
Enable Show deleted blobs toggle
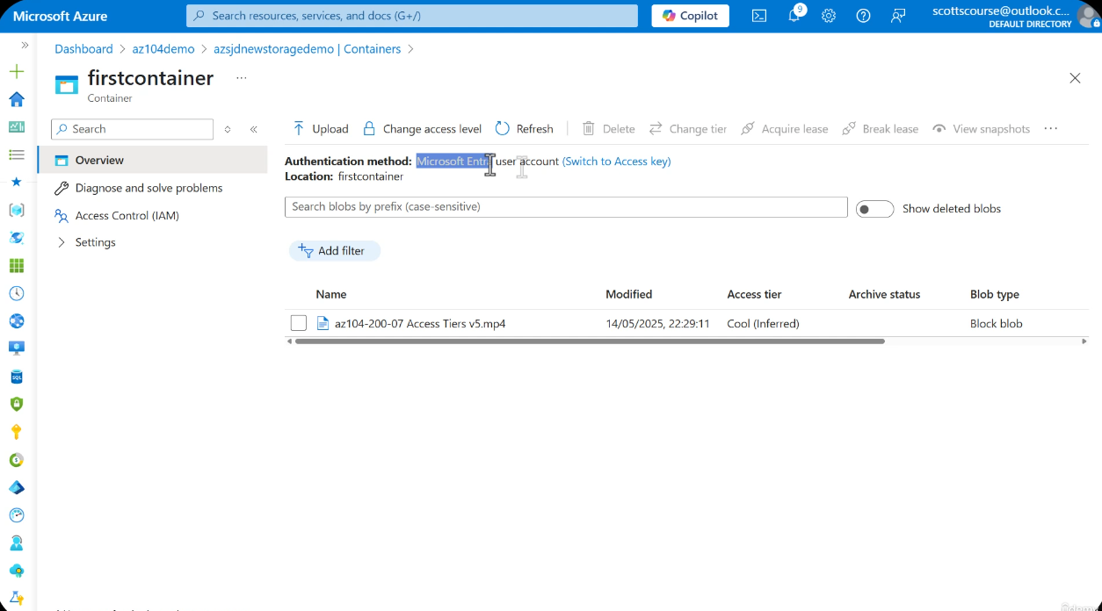pyautogui.click(x=874, y=209)
